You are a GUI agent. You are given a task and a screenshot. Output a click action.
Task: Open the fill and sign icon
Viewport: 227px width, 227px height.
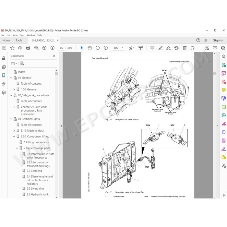pos(207,48)
